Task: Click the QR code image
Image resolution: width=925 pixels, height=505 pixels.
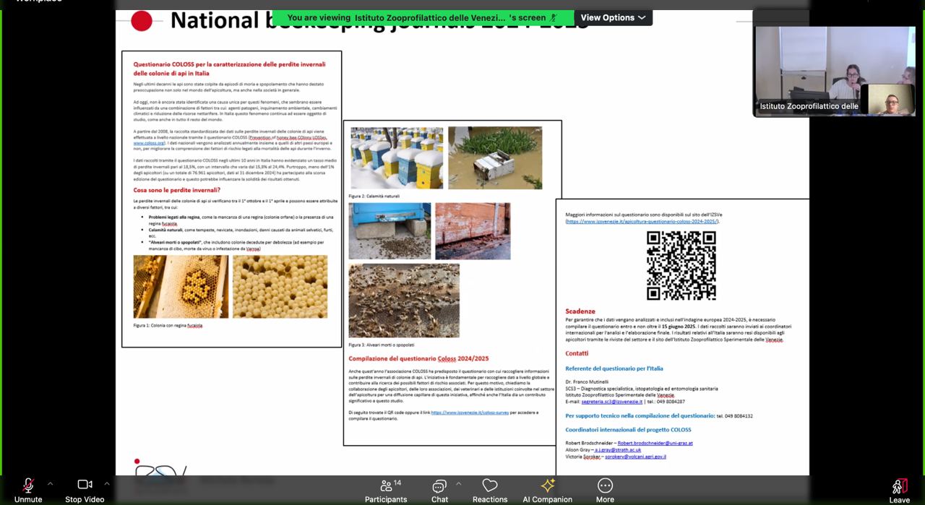Action: [x=681, y=265]
